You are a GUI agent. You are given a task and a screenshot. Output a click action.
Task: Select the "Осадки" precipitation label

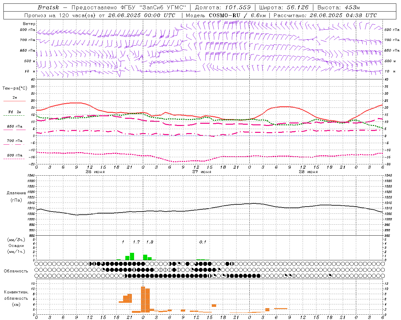click(16, 246)
